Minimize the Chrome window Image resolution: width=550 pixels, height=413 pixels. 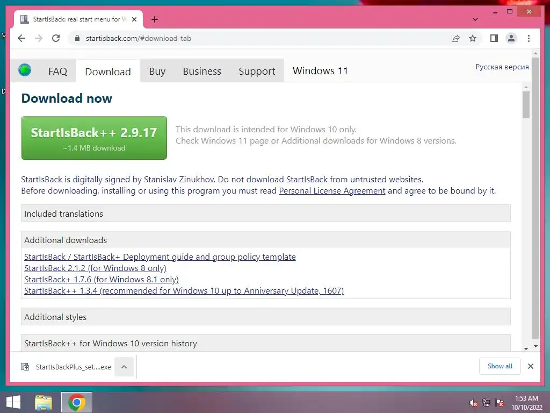[495, 12]
